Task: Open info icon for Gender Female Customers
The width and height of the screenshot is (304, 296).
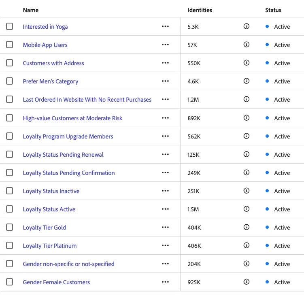Action: [x=246, y=282]
